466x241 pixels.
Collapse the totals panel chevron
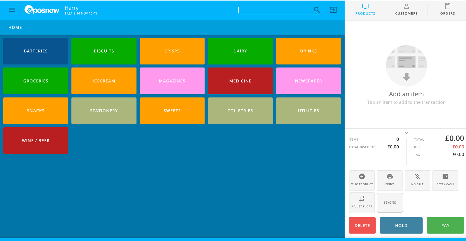(406, 133)
